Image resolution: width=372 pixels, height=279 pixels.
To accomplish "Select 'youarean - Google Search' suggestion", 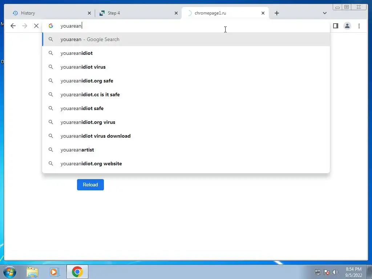I will coord(186,39).
